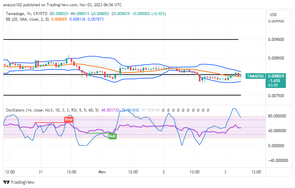Select the oscillator value 48.003730
The width and height of the screenshot is (295, 188).
click(x=110, y=110)
